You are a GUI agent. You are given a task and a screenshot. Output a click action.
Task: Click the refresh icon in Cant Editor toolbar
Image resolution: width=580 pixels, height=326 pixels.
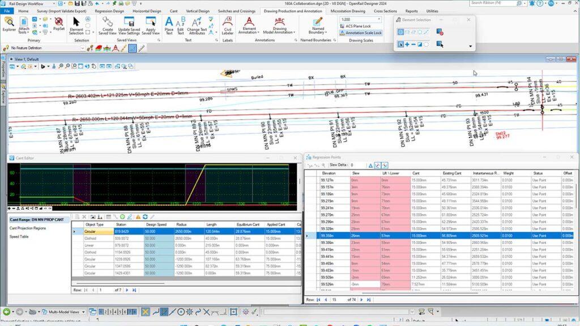(145, 217)
